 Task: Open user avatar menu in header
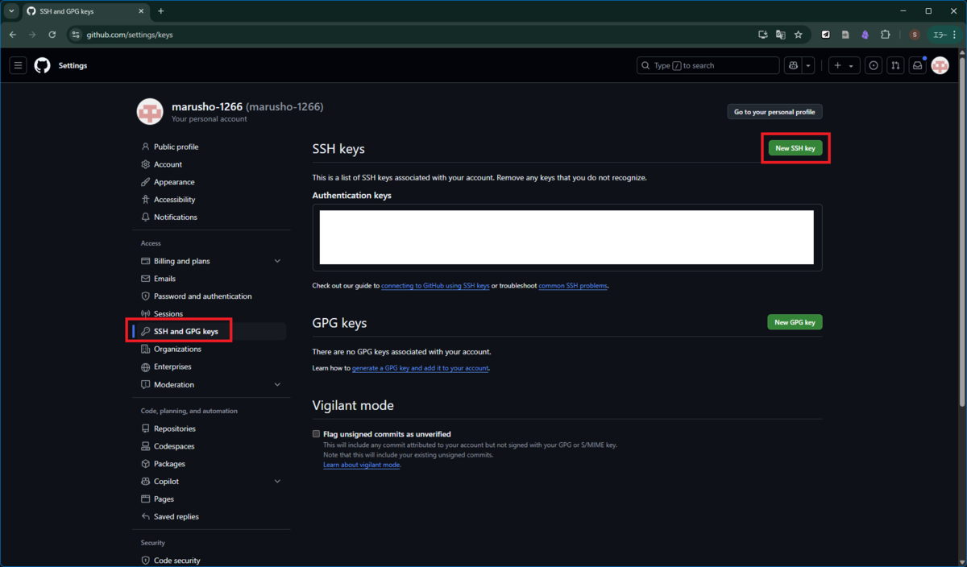point(940,65)
